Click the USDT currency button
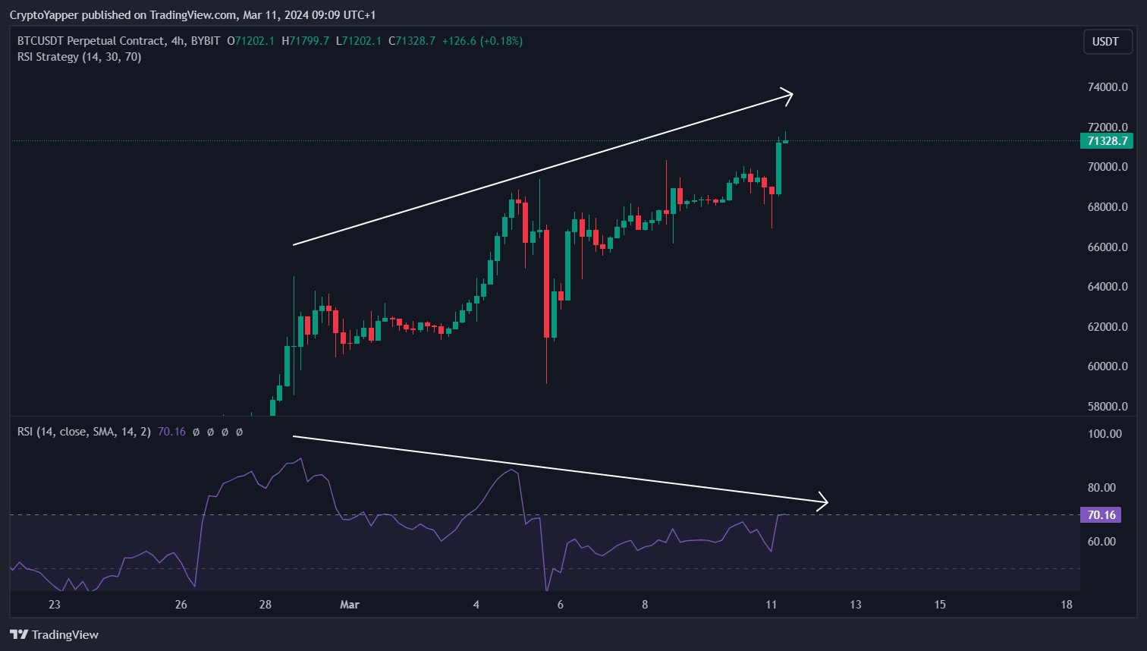The image size is (1147, 651). [x=1108, y=42]
